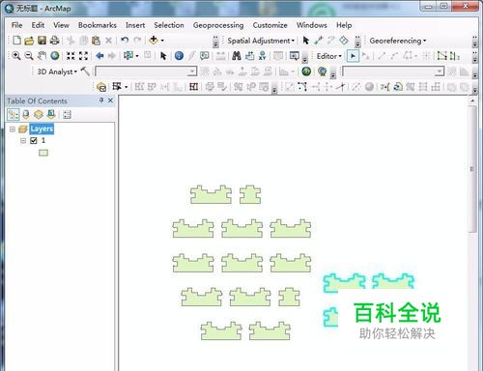Select the Select Elements black arrow tool
The height and width of the screenshot is (371, 483).
pyautogui.click(x=163, y=56)
